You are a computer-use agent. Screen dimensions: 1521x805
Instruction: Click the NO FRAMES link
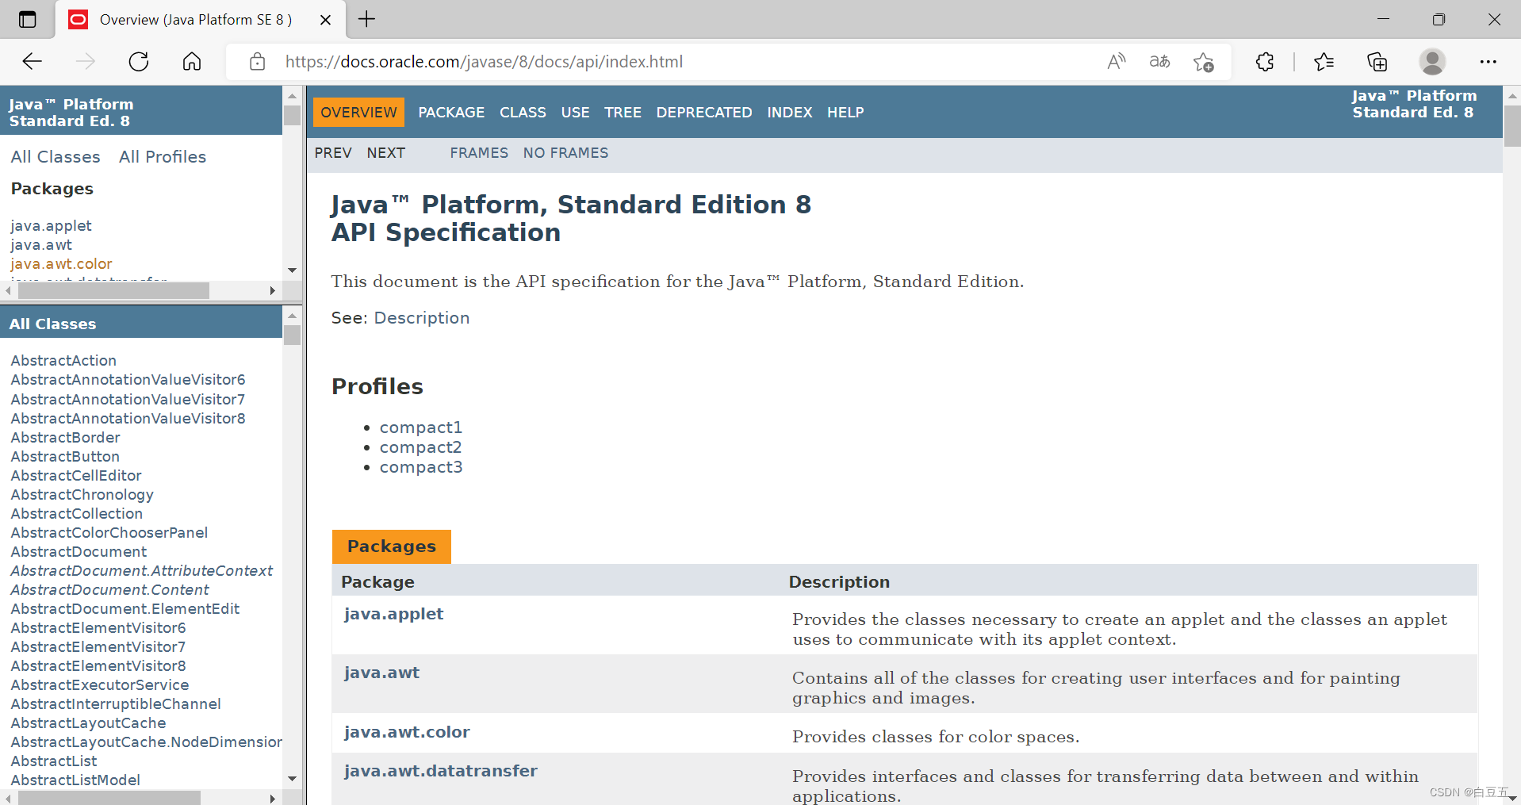[x=565, y=153]
